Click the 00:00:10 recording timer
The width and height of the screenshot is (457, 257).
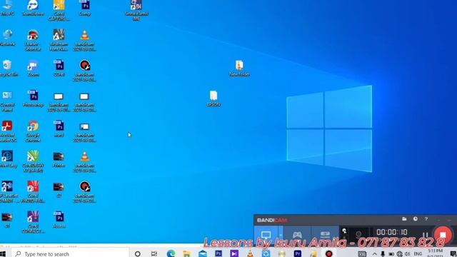tap(392, 232)
